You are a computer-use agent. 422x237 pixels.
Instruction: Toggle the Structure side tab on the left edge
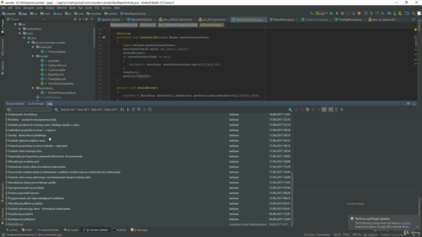tap(3, 47)
